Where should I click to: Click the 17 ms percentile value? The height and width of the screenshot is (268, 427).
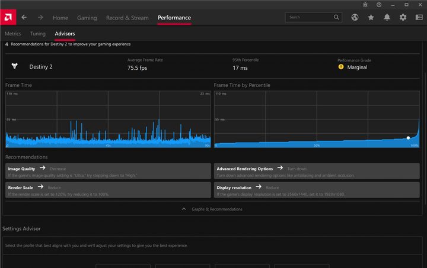[240, 68]
